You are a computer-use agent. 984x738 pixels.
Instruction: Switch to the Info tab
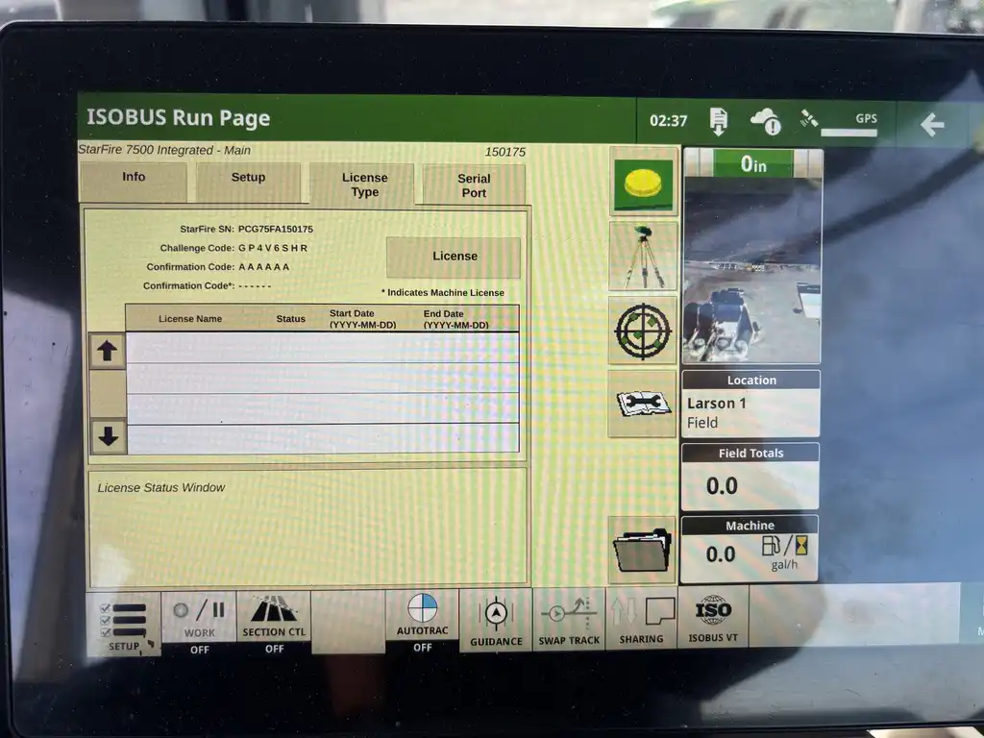[133, 182]
